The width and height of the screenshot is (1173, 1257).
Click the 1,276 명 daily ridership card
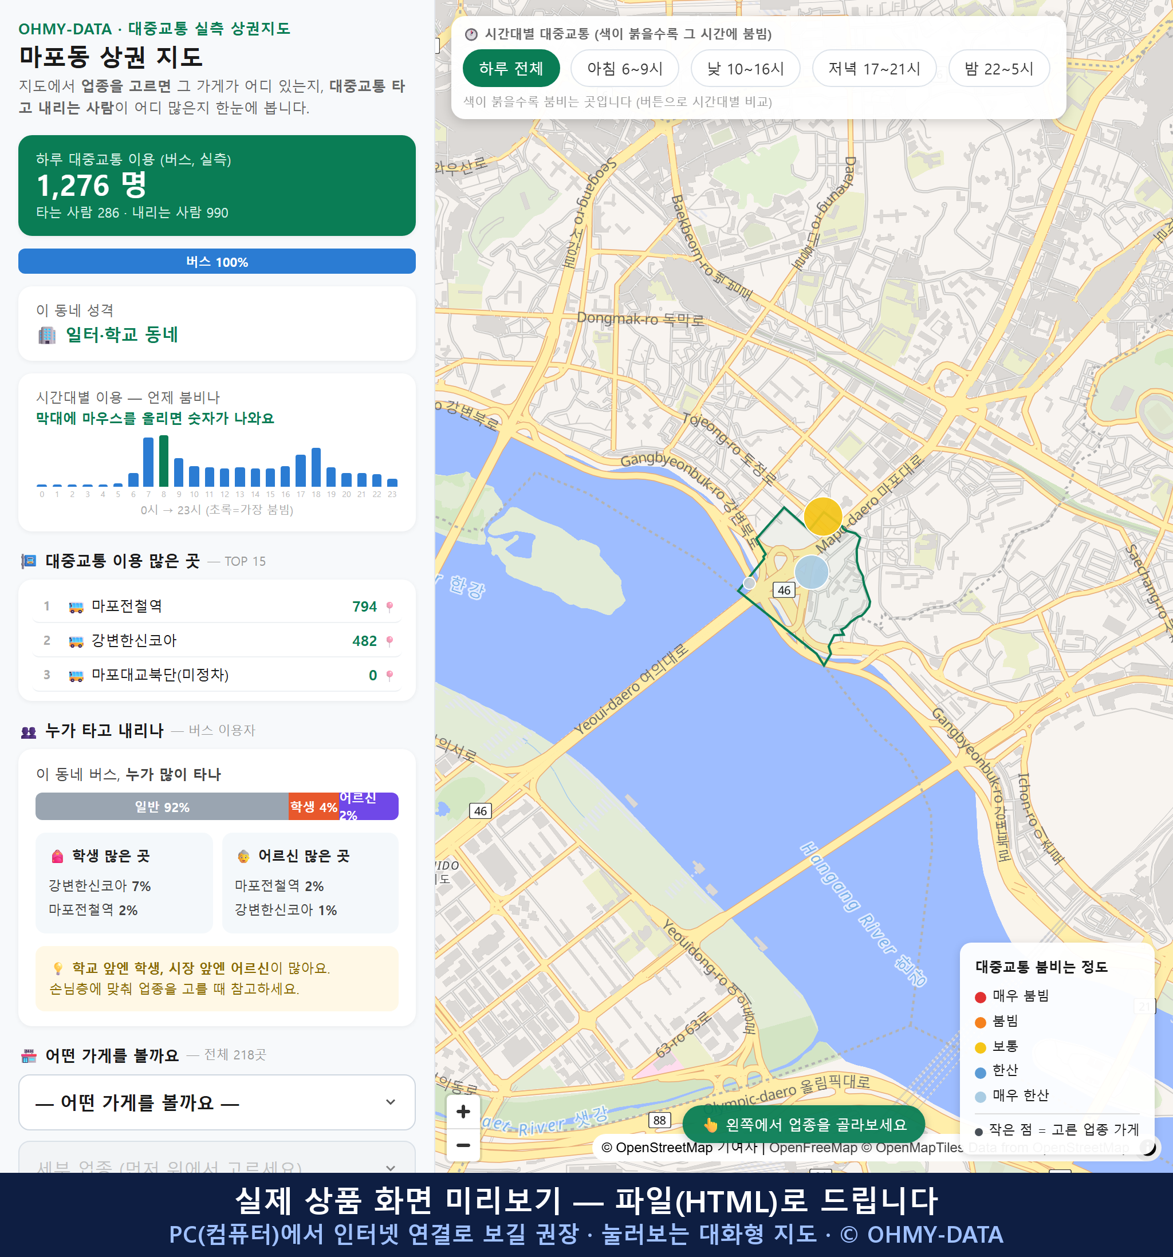pos(217,186)
